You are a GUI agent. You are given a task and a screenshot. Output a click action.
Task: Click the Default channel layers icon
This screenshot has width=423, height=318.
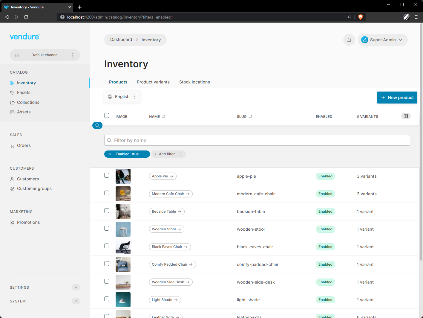click(x=17, y=55)
